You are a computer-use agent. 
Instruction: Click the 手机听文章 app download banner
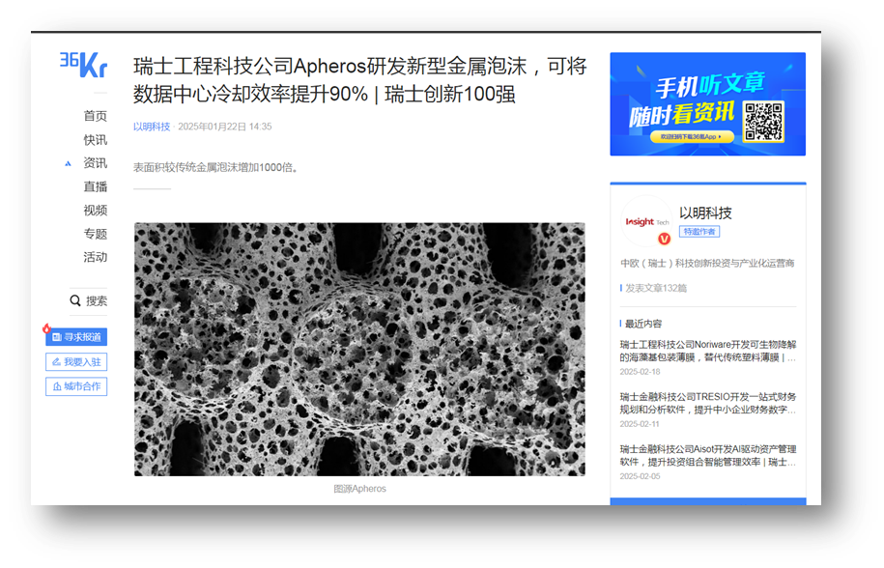click(707, 104)
